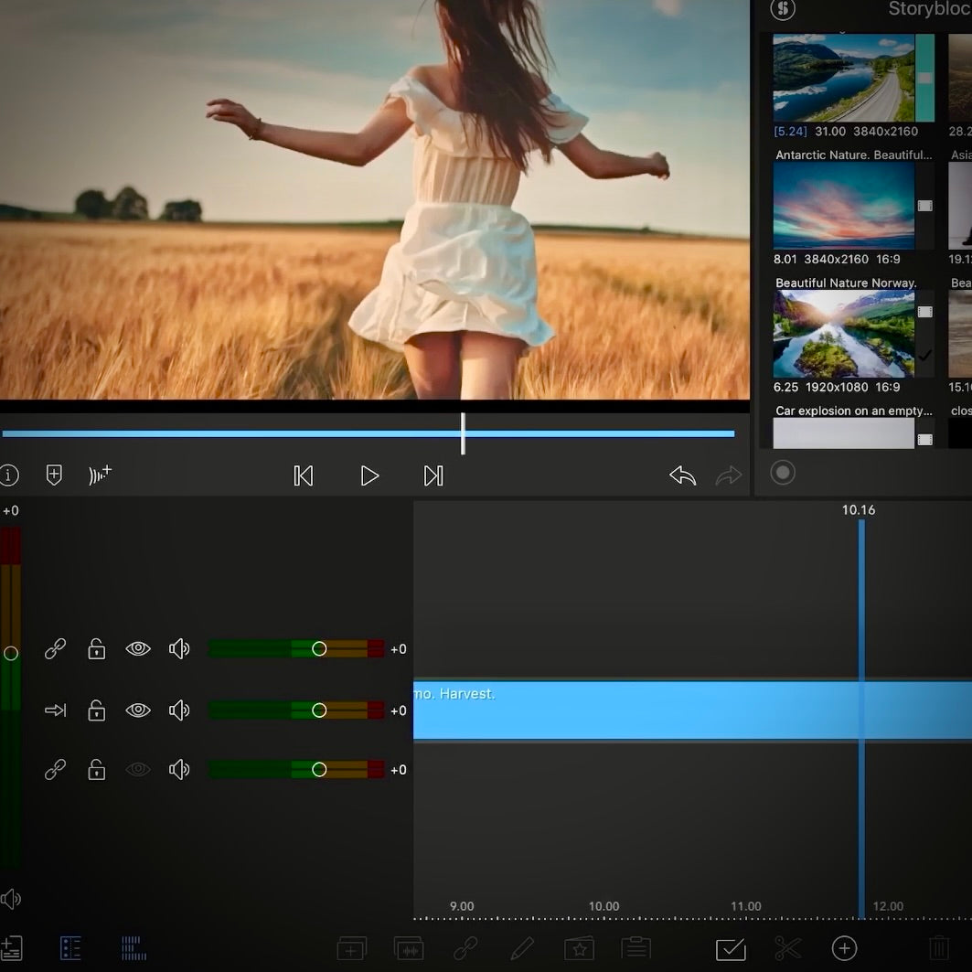Click the Storyblocks source logo icon

click(783, 9)
